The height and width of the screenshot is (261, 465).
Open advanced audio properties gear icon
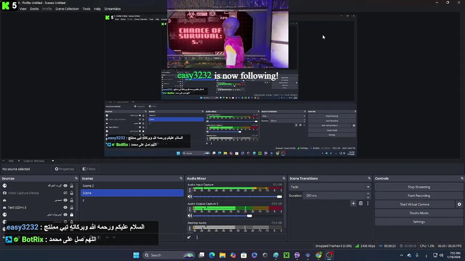coord(189,237)
